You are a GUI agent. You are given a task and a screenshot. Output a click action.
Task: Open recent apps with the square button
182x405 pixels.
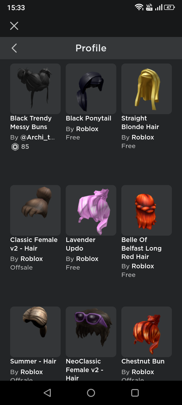(x=135, y=393)
